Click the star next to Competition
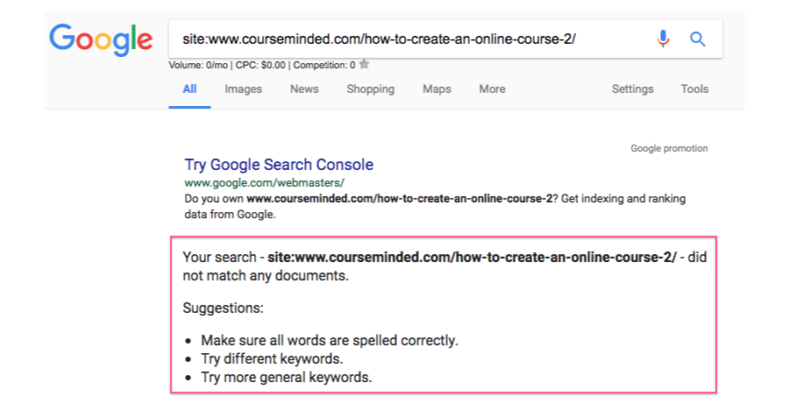The image size is (789, 411). [364, 64]
